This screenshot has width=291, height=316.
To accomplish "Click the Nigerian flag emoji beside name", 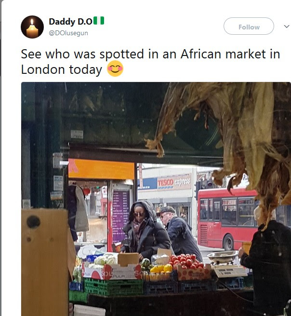I will 99,21.
